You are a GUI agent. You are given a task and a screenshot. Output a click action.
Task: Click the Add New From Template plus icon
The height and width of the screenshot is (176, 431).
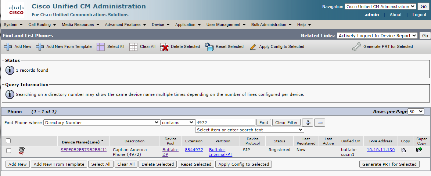point(40,47)
